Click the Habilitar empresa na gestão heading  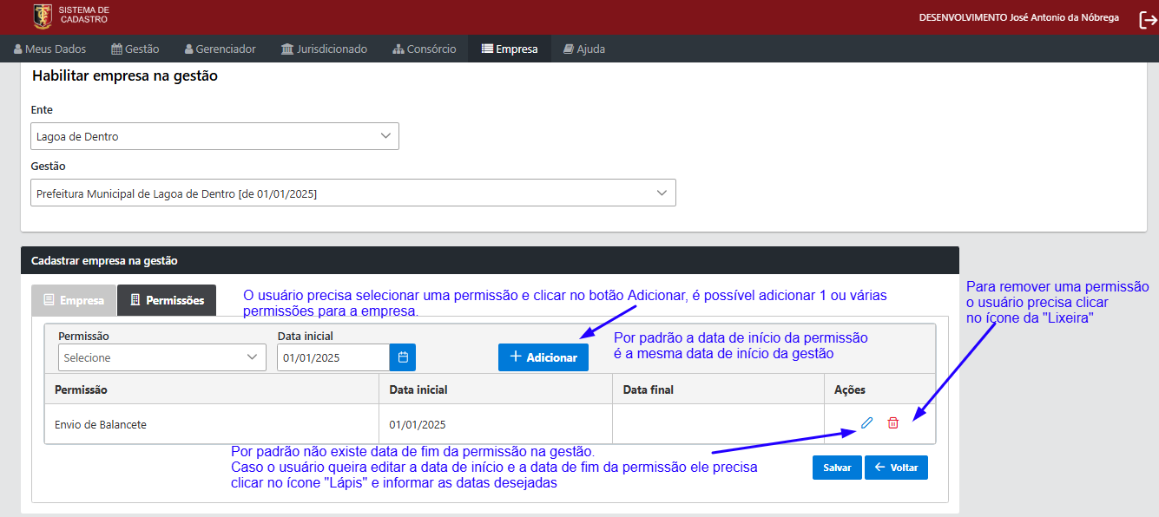coord(125,75)
